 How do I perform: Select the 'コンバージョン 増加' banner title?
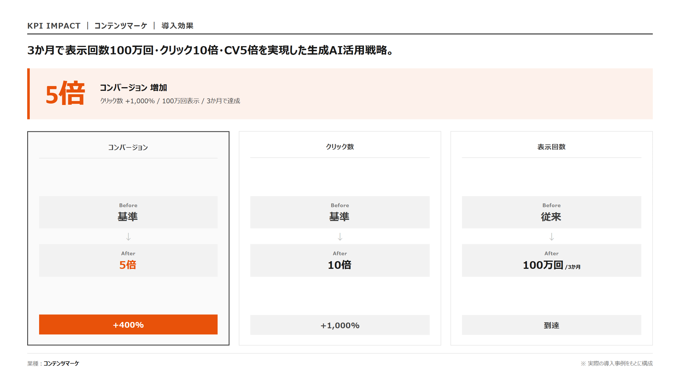coord(133,88)
